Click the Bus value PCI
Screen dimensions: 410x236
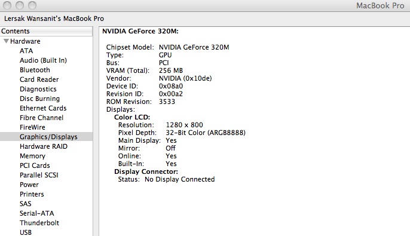point(164,63)
